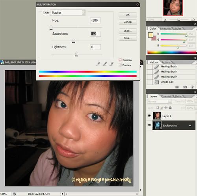Open the Normal blend mode dropdown
The width and height of the screenshot is (197, 196).
click(x=160, y=101)
